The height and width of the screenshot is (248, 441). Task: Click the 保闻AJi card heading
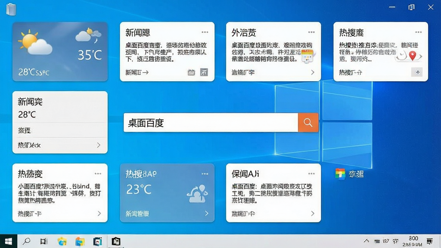[245, 174]
